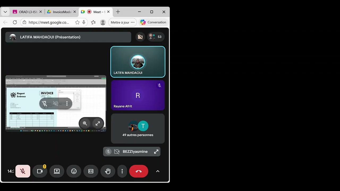The height and width of the screenshot is (191, 340).
Task: Zoom into the presentation
Action: point(85,123)
